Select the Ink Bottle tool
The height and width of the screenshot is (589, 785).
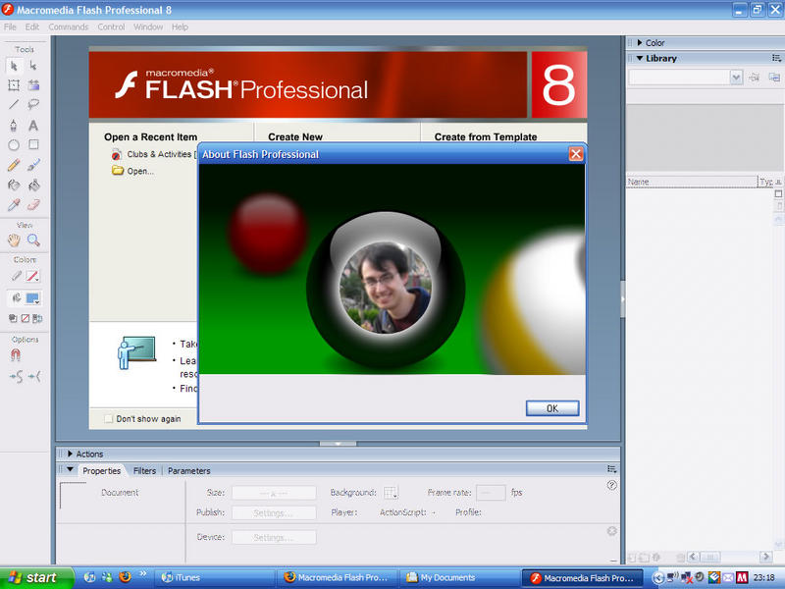pos(14,185)
